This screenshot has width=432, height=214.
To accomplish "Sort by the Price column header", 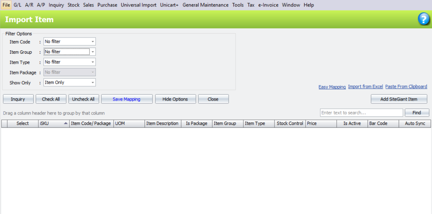I will click(321, 123).
